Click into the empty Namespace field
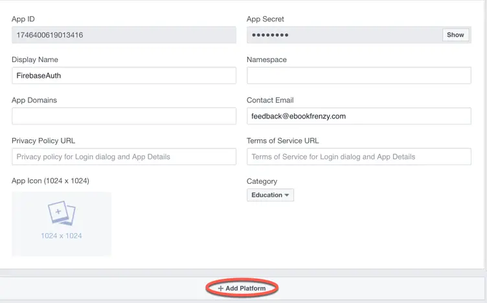The image size is (487, 303). point(359,75)
